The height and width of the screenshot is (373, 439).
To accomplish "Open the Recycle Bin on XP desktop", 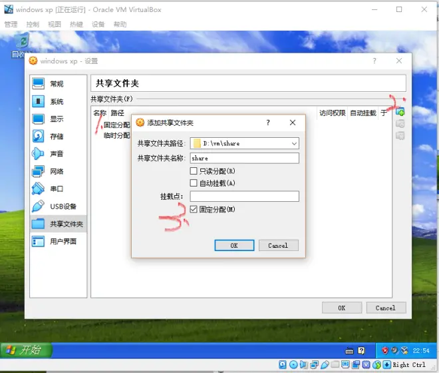I will click(22, 45).
